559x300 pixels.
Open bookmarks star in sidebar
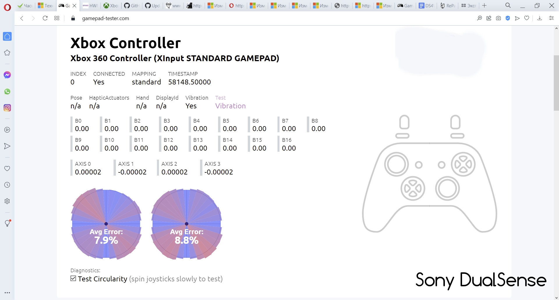click(x=7, y=53)
